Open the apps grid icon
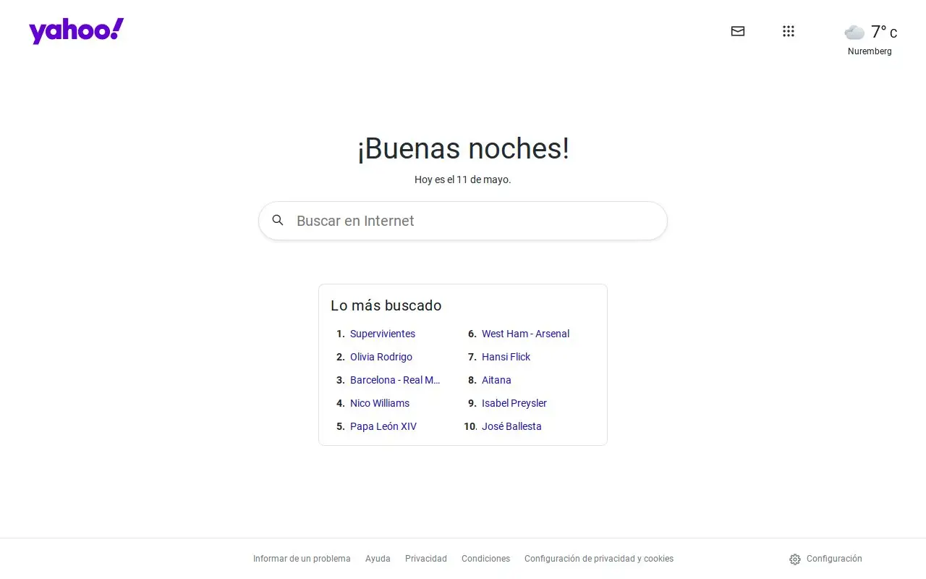This screenshot has width=926, height=579. [789, 31]
